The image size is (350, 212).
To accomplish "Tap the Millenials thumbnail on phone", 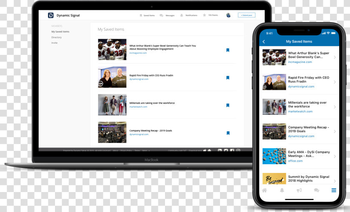I will tap(274, 107).
